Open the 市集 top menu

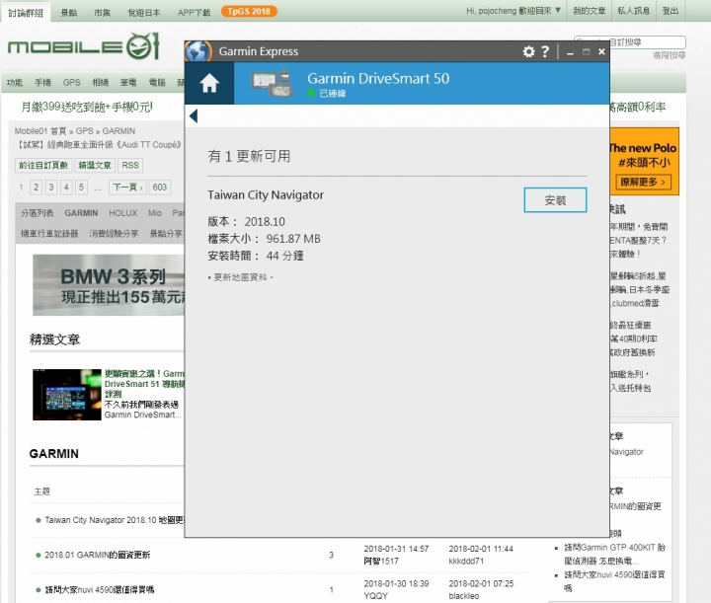102,13
